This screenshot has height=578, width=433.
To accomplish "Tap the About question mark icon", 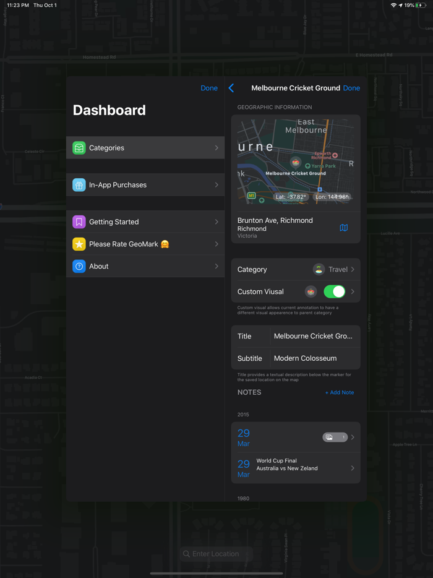I will (79, 266).
